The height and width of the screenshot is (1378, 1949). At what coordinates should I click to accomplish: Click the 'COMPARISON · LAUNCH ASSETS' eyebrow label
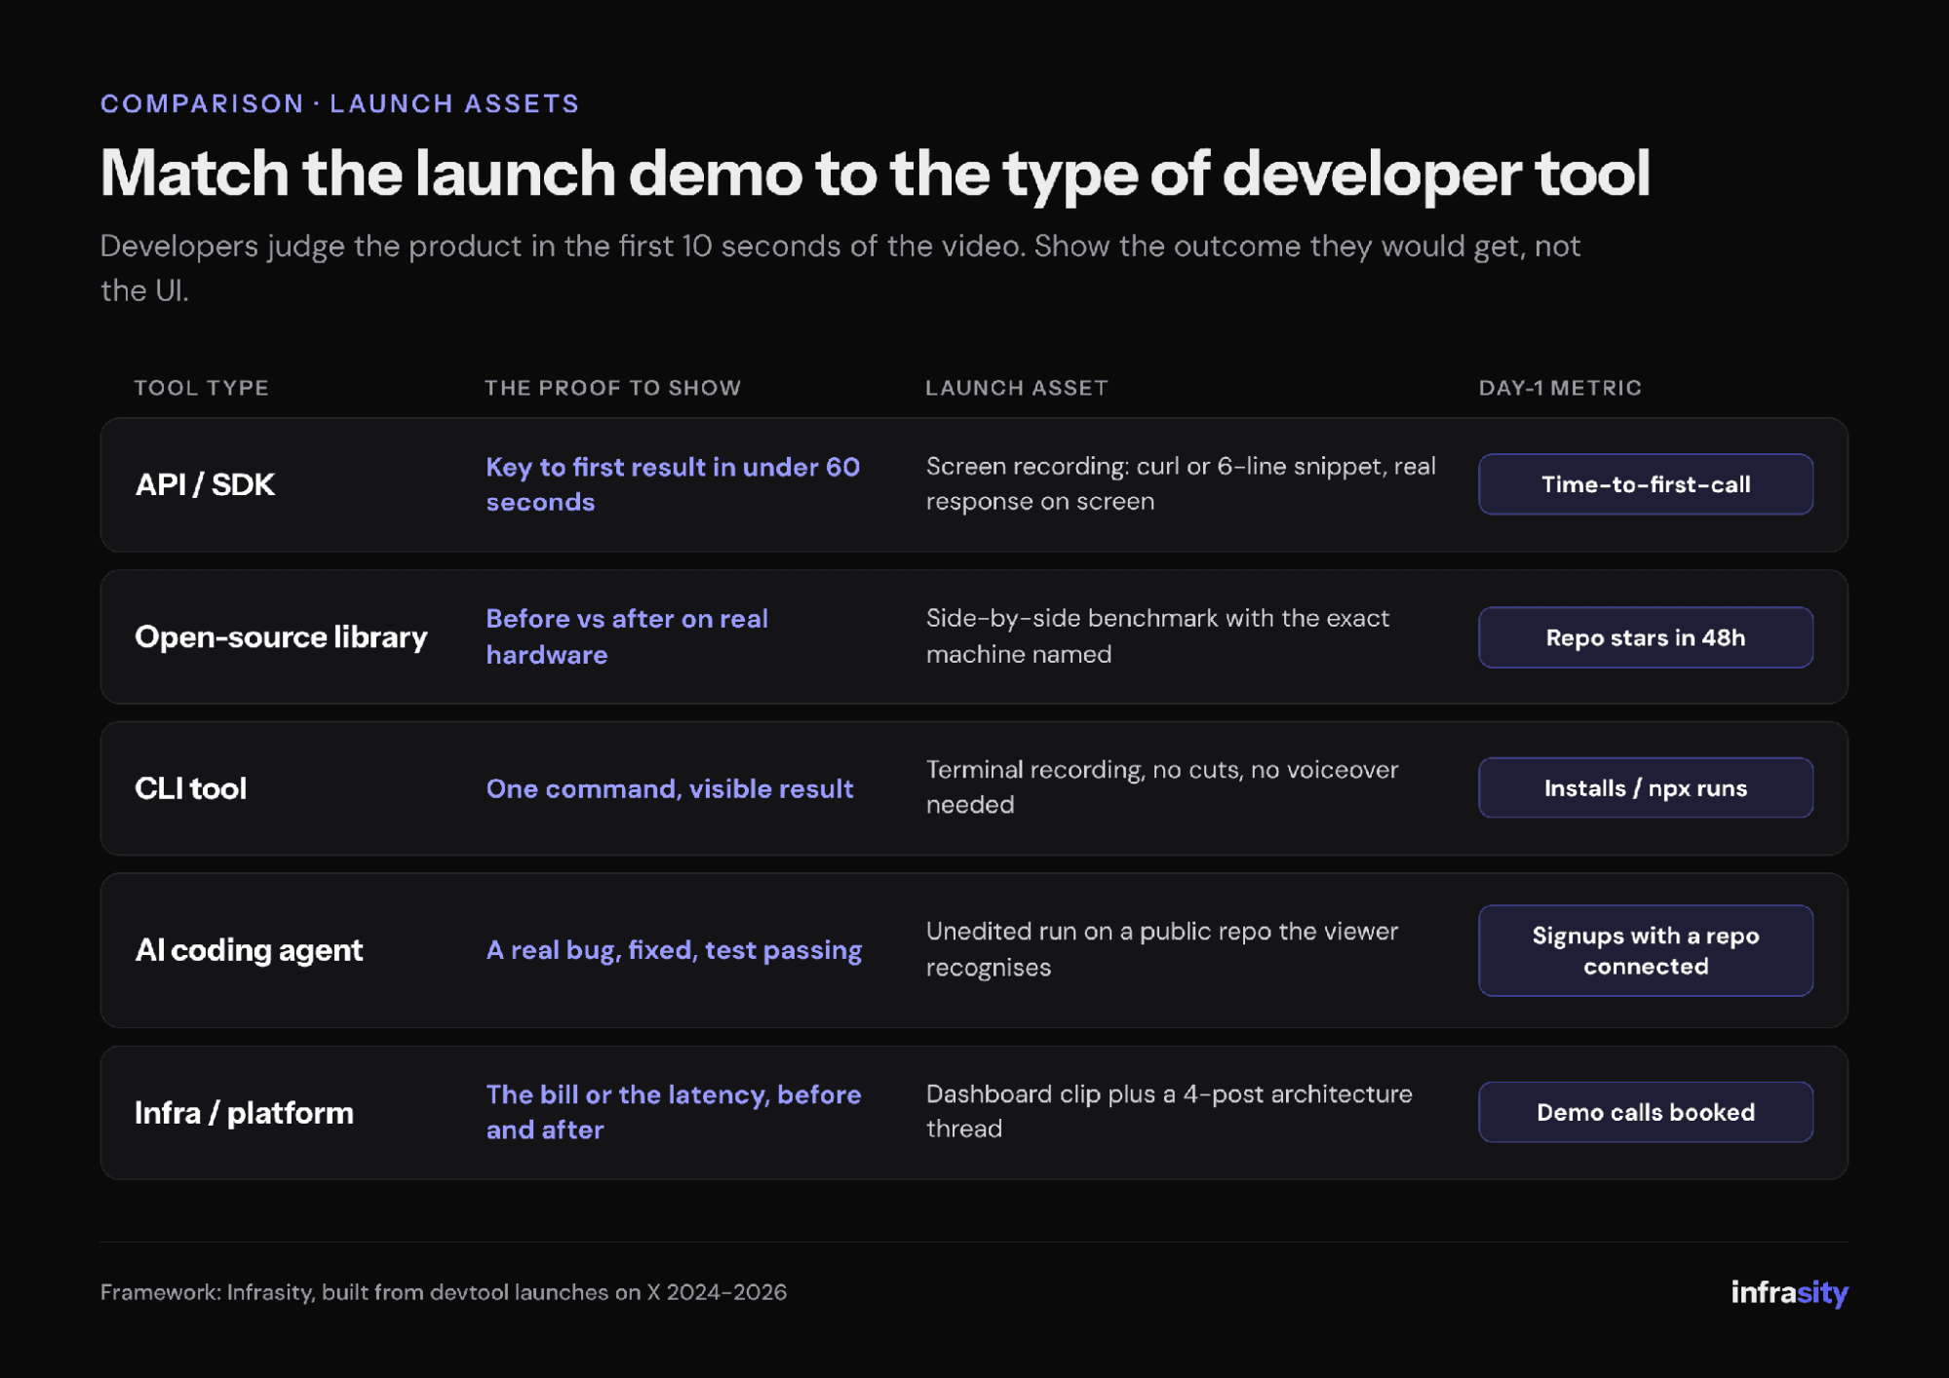pyautogui.click(x=340, y=103)
